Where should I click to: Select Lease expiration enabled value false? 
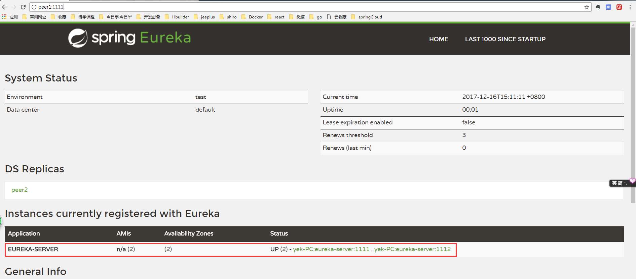coord(469,122)
